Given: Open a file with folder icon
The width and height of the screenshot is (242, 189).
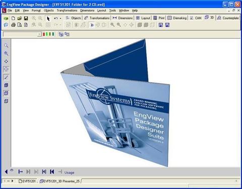Looking at the screenshot, I should pos(20,18).
